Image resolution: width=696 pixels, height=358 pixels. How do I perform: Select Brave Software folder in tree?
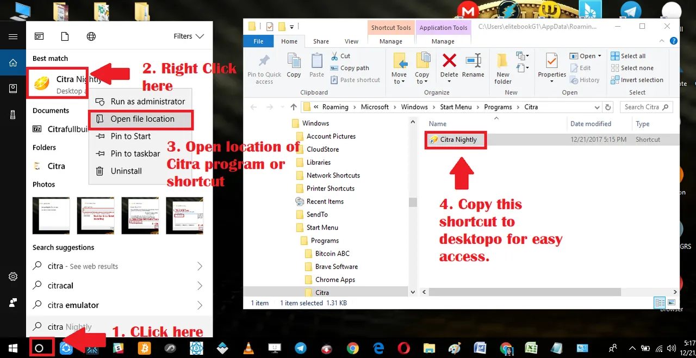[x=337, y=267]
